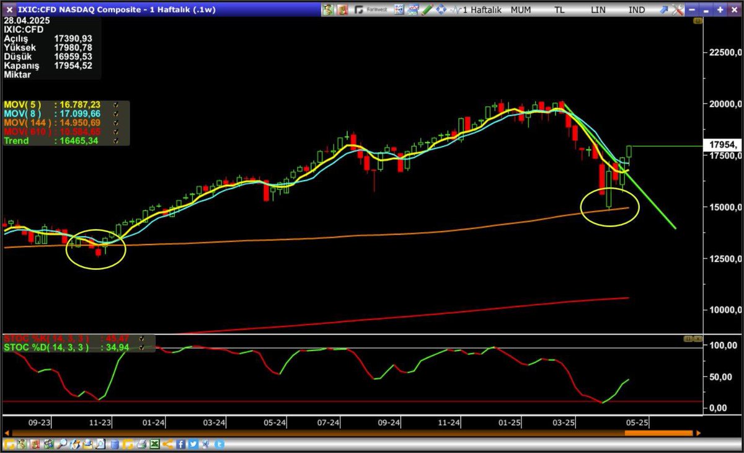
Task: Click the 17954 current price label
Action: (722, 145)
